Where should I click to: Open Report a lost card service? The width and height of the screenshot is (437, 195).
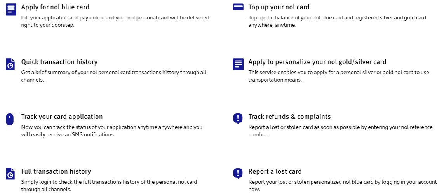[x=275, y=171]
